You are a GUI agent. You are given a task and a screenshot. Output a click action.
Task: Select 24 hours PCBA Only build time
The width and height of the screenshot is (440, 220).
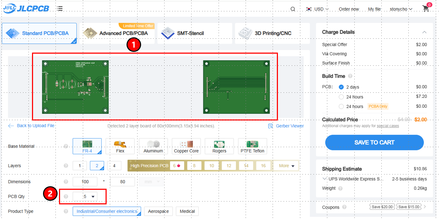pyautogui.click(x=342, y=106)
